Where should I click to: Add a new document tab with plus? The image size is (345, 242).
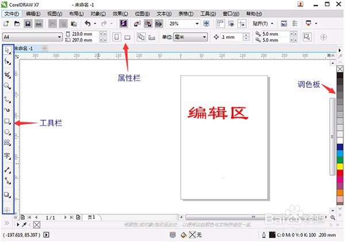(44, 48)
